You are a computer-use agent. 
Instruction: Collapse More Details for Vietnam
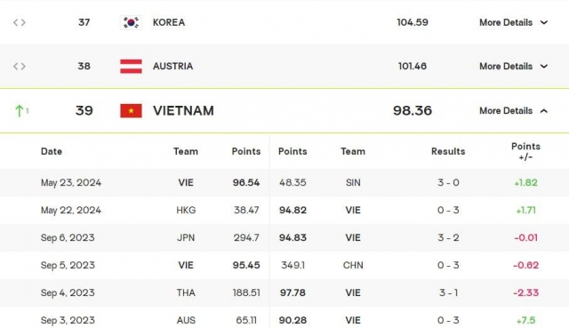pos(514,110)
